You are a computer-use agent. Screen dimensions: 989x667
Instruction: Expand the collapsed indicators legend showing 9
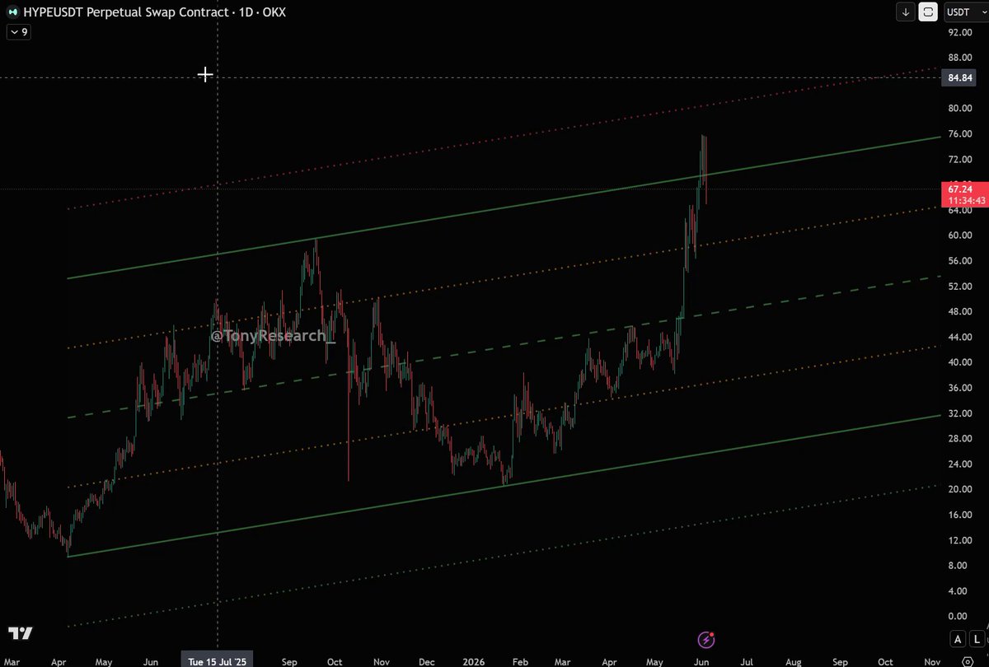tap(18, 32)
